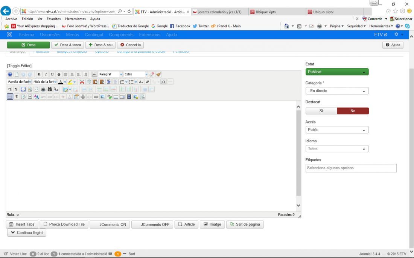The height and width of the screenshot is (258, 414).
Task: Insert horizontal rule line icon
Action: [x=170, y=82]
